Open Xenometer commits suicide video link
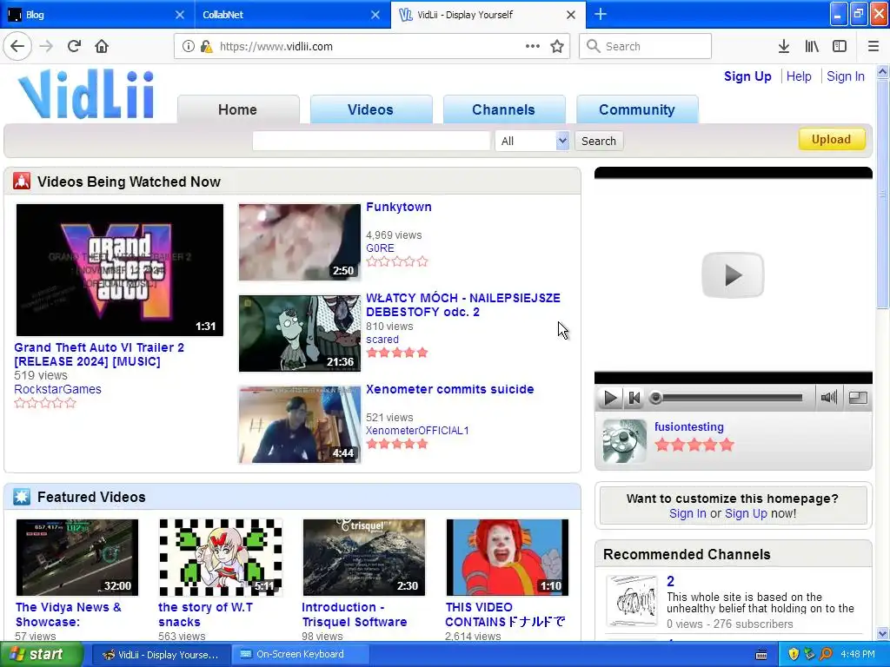 click(450, 389)
